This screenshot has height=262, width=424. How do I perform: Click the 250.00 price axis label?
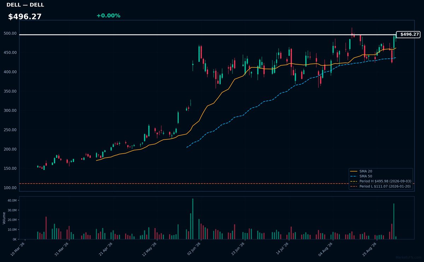[10, 130]
